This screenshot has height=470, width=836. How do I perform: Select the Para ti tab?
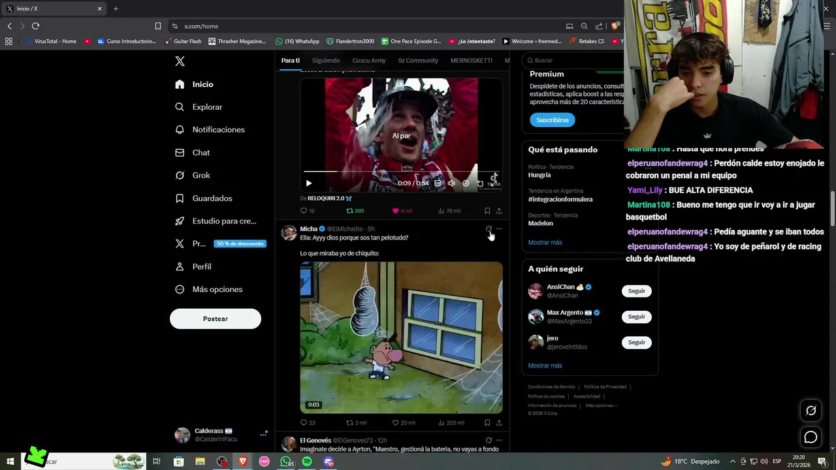tap(290, 61)
